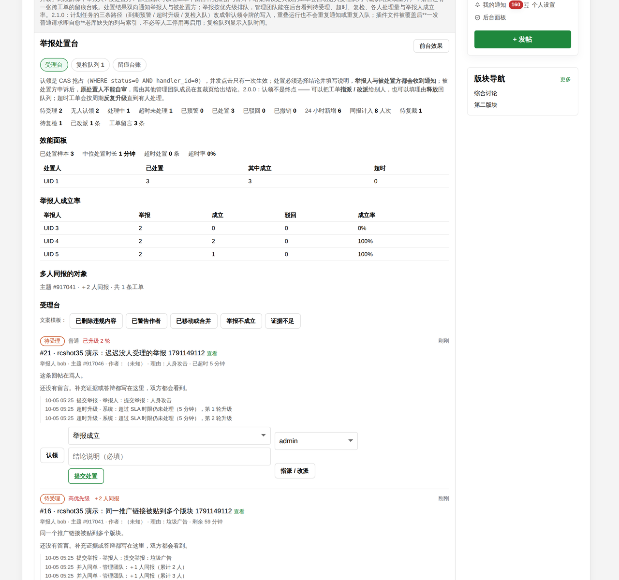Click the green + 发帖 button

522,39
